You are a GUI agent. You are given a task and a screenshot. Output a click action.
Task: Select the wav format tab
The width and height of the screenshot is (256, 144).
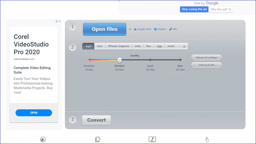(x=100, y=46)
